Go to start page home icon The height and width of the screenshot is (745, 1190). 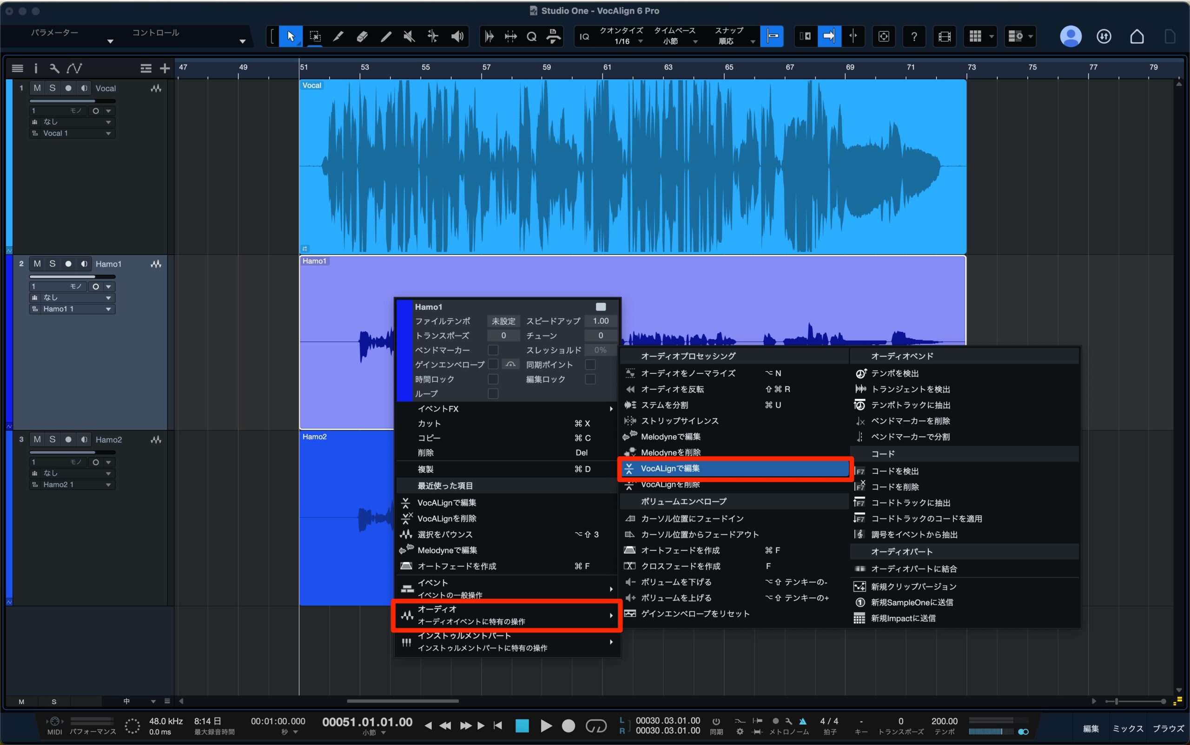coord(1137,37)
